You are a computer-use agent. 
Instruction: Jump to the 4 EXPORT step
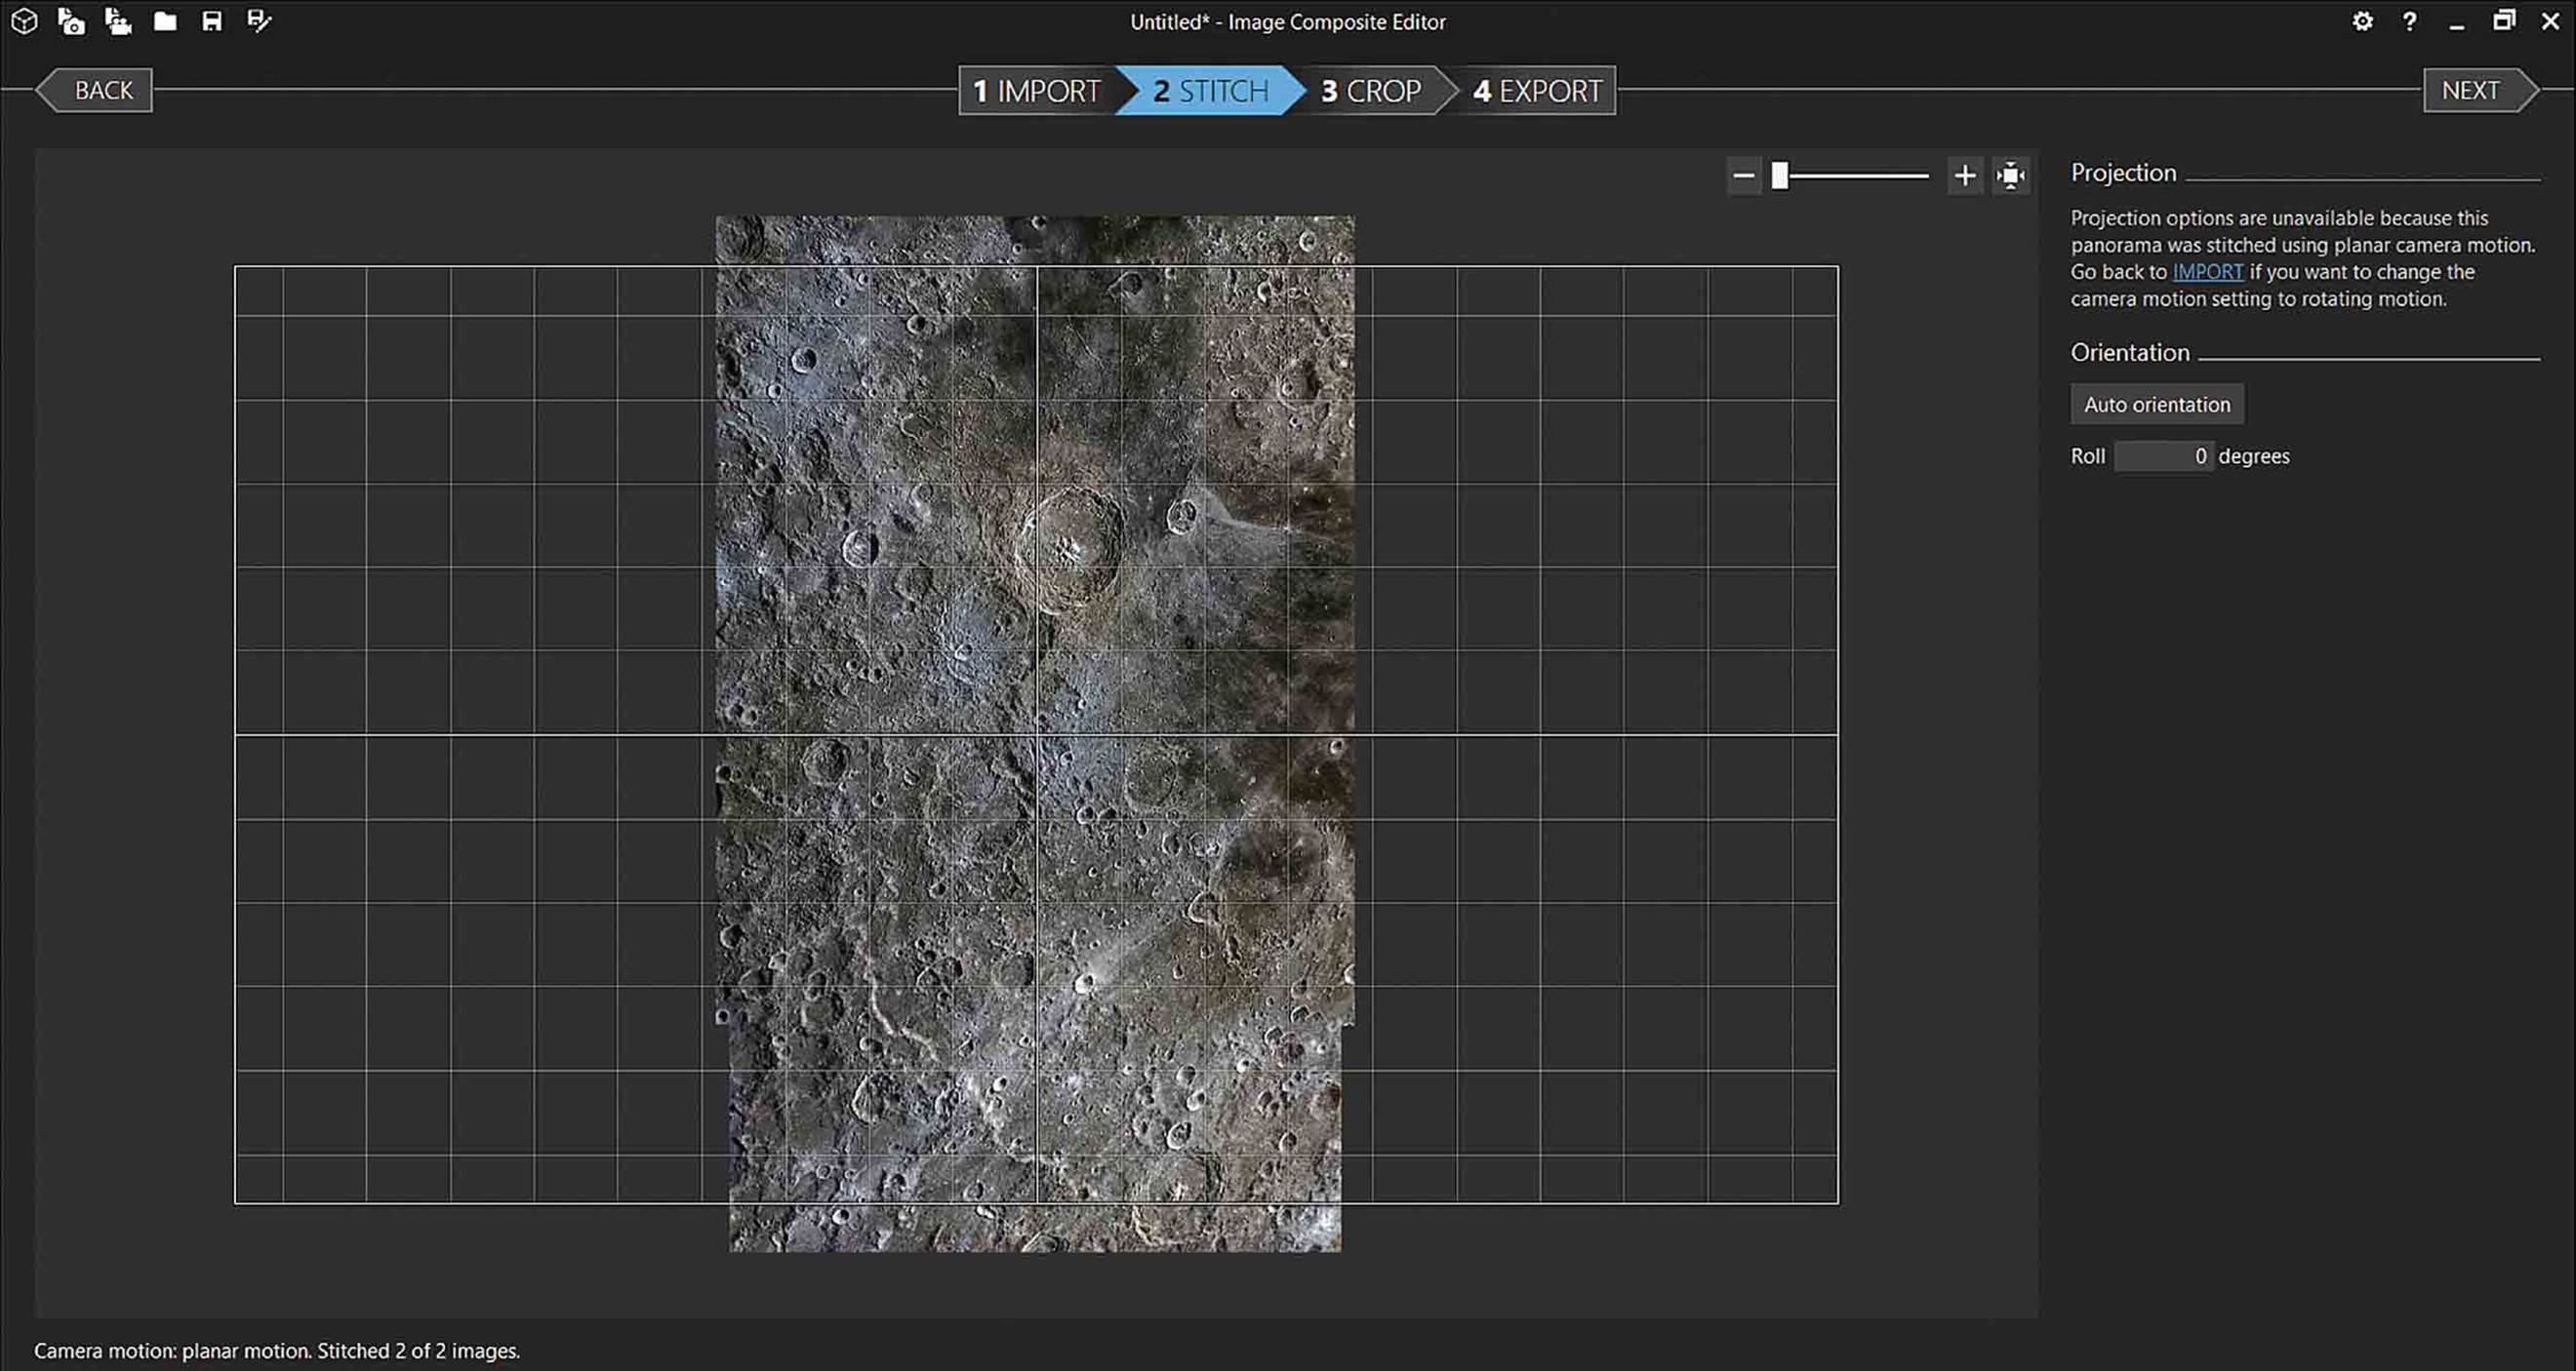click(x=1537, y=91)
